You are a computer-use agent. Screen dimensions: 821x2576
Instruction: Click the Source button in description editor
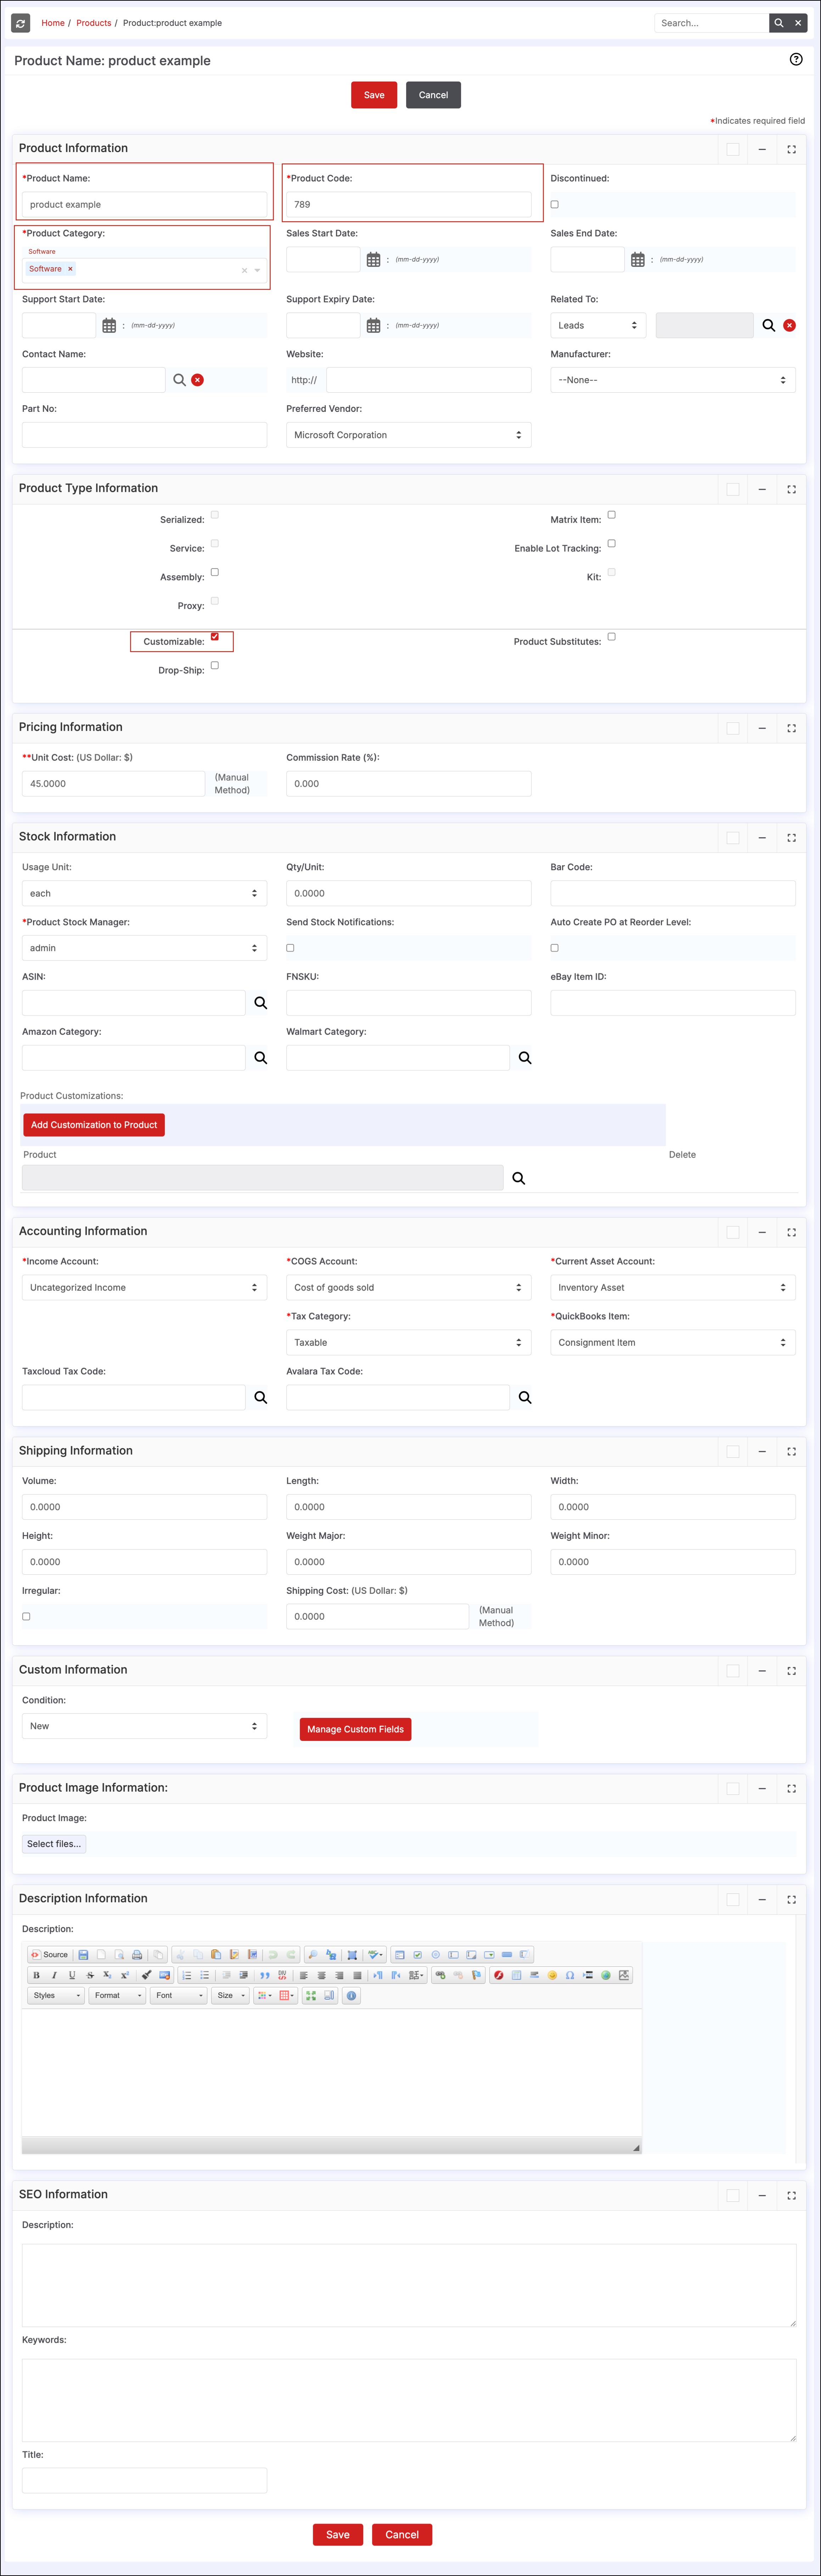49,1954
